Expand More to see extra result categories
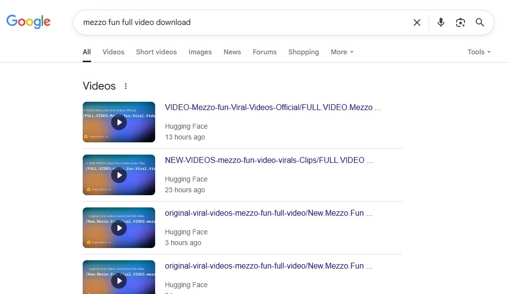 tap(342, 52)
